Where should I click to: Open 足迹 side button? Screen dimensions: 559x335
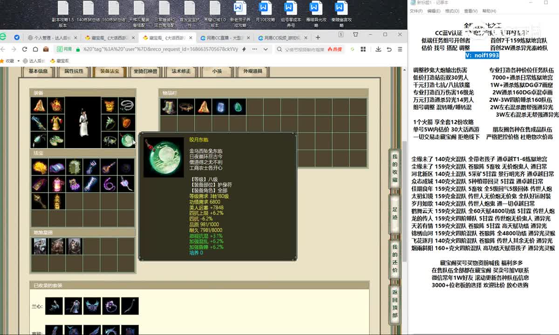pyautogui.click(x=395, y=213)
